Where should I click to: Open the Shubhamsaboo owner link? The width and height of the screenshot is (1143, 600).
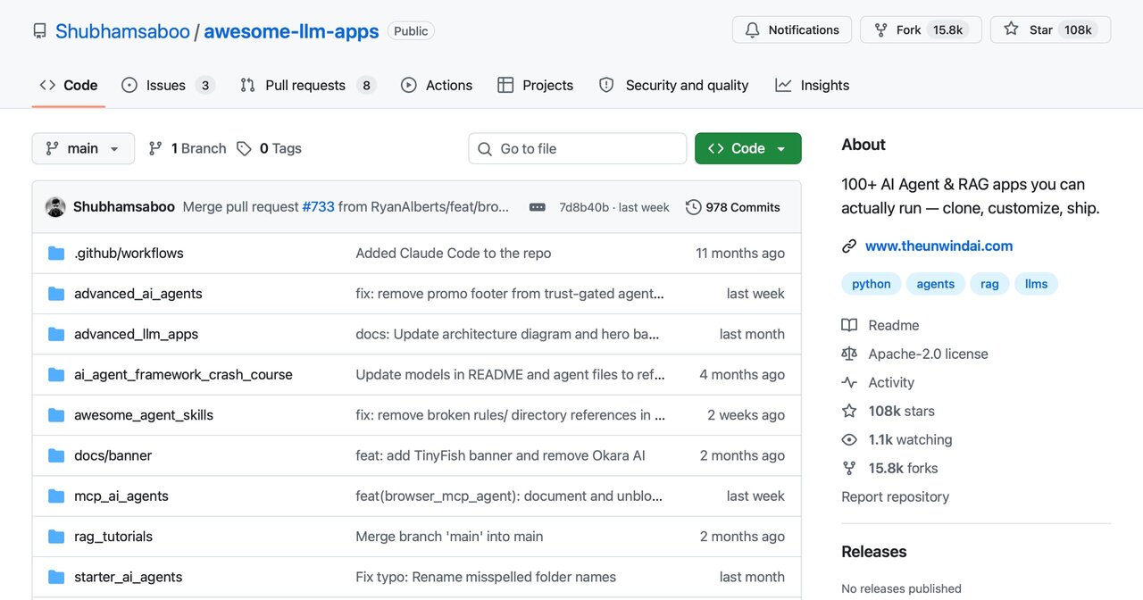(x=122, y=31)
